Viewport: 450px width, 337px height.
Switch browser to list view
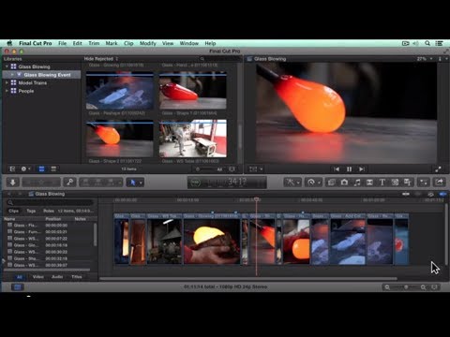pyautogui.click(x=53, y=168)
